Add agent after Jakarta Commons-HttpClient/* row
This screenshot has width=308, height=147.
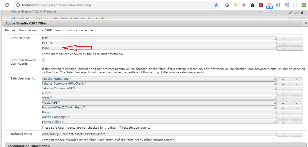click(x=283, y=84)
